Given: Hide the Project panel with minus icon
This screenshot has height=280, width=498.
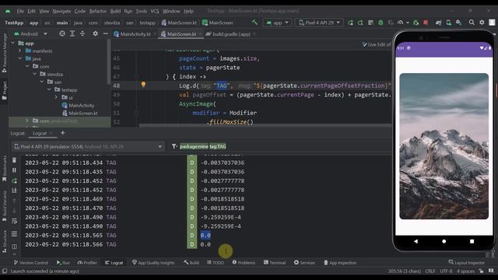Looking at the screenshot, I should point(106,33).
